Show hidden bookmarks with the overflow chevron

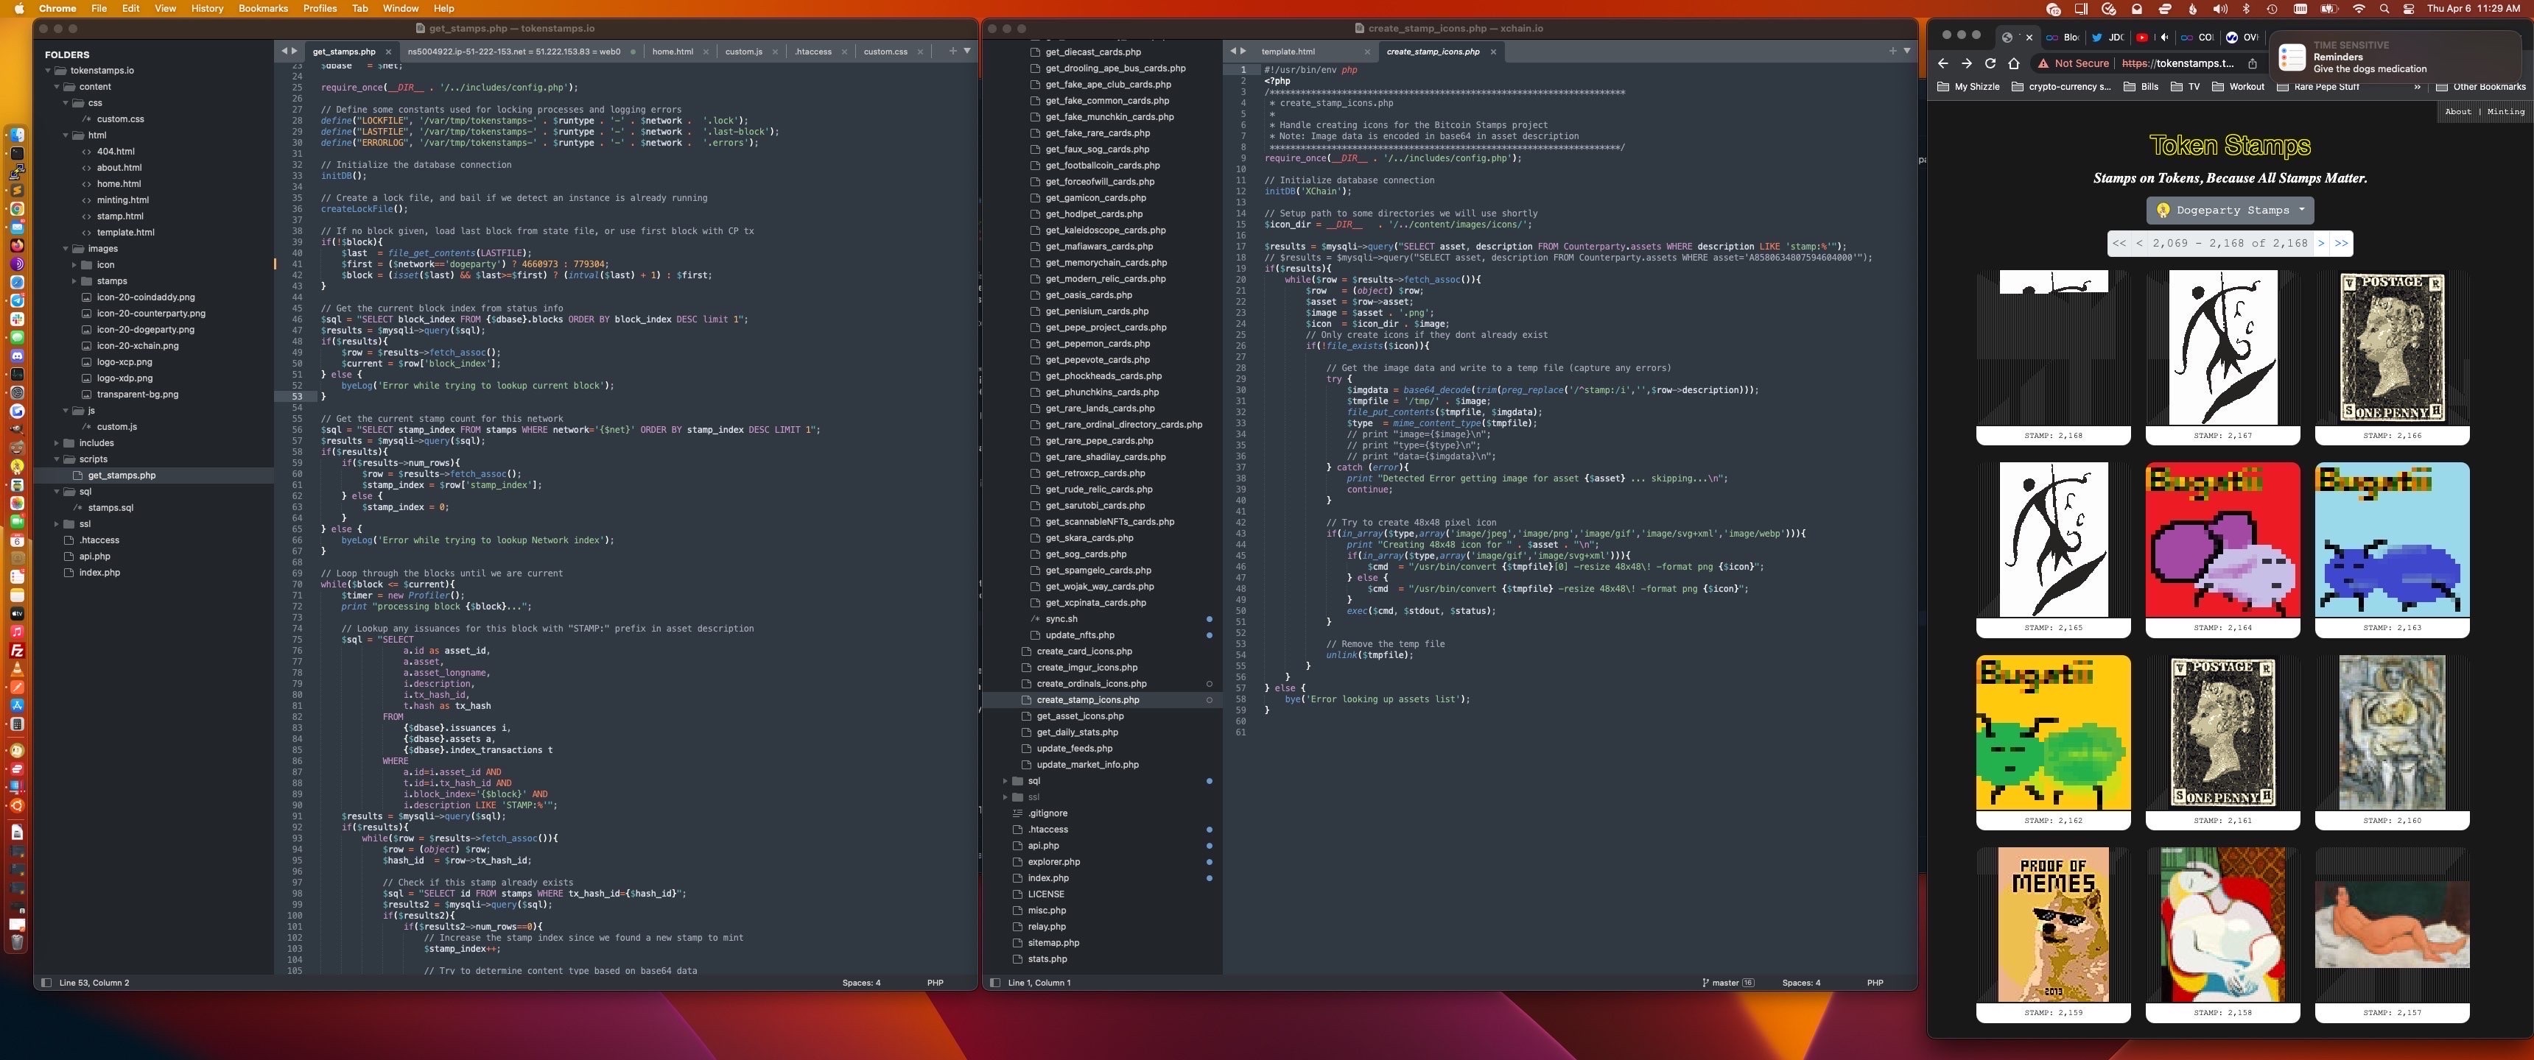click(2417, 87)
